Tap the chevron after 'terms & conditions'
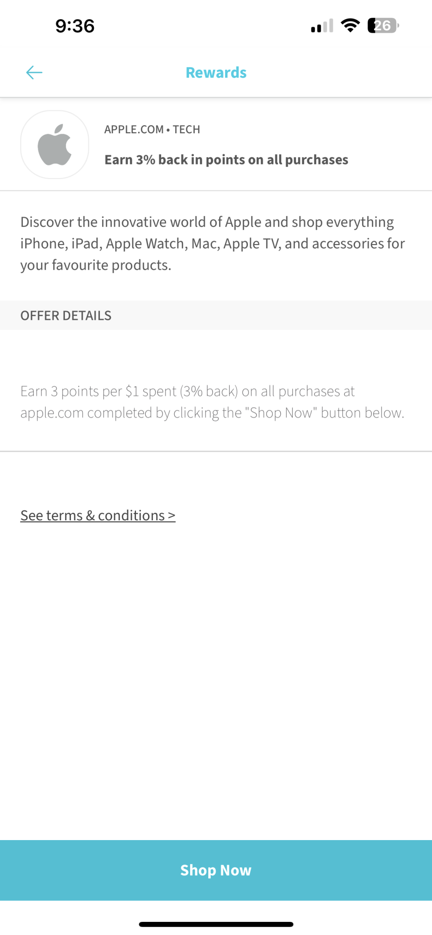 tap(171, 516)
